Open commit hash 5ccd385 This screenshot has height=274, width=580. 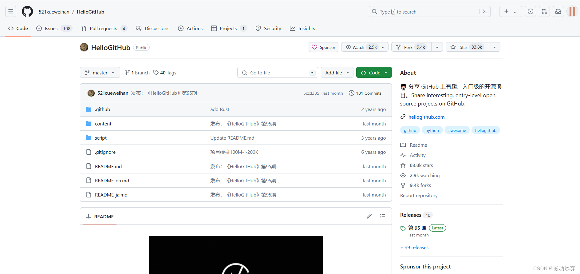(x=311, y=93)
